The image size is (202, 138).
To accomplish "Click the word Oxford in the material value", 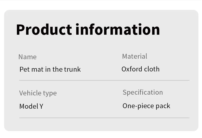I will [132, 69].
